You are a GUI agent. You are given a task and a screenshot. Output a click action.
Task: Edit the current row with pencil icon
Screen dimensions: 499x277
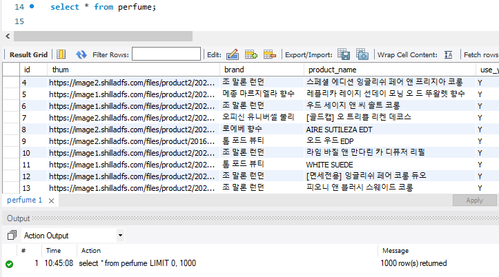pos(233,54)
